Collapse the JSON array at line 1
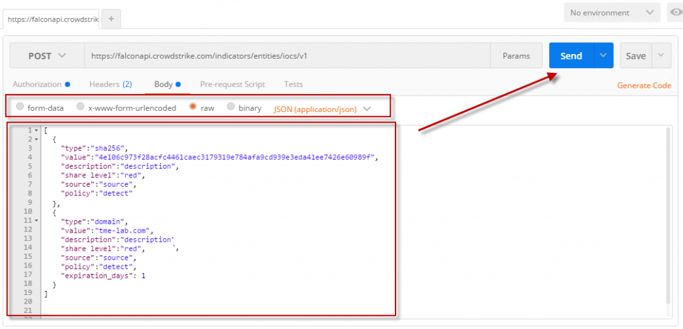 [x=36, y=131]
